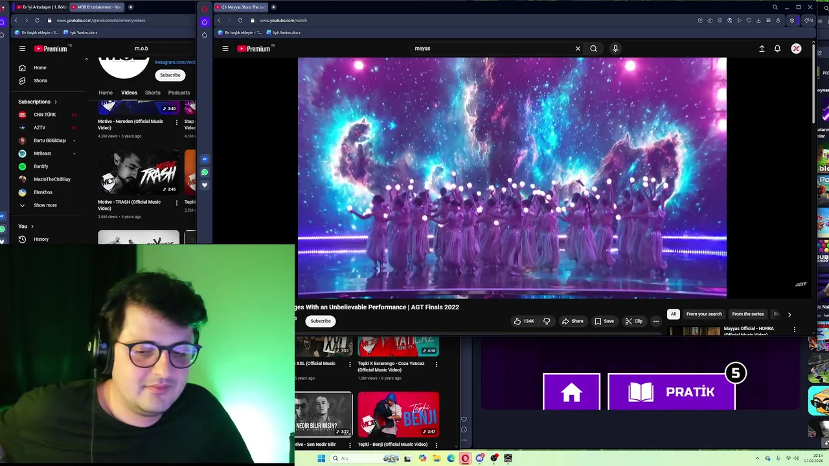Open options for Motive - Nereden video
This screenshot has width=829, height=466.
pyautogui.click(x=176, y=122)
